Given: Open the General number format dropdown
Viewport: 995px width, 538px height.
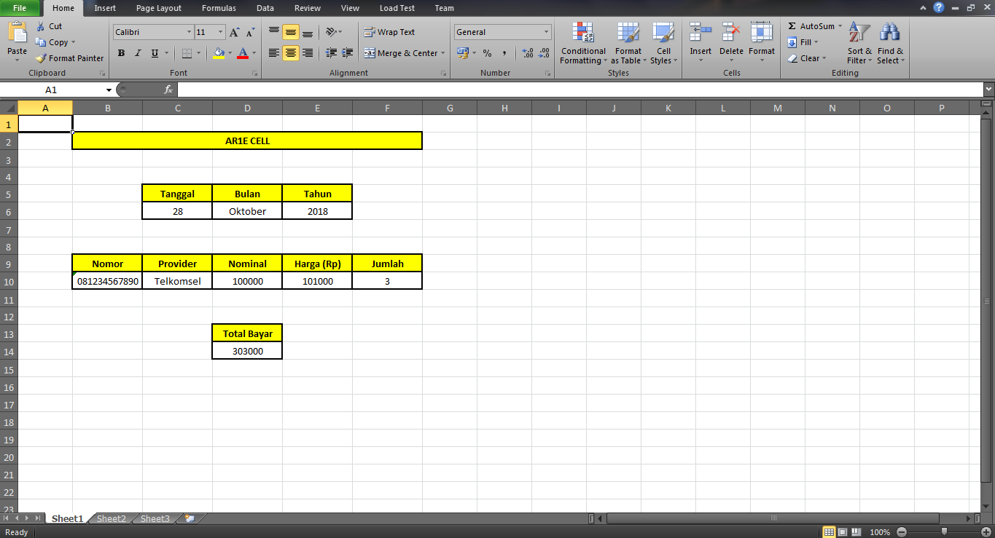Looking at the screenshot, I should point(547,32).
